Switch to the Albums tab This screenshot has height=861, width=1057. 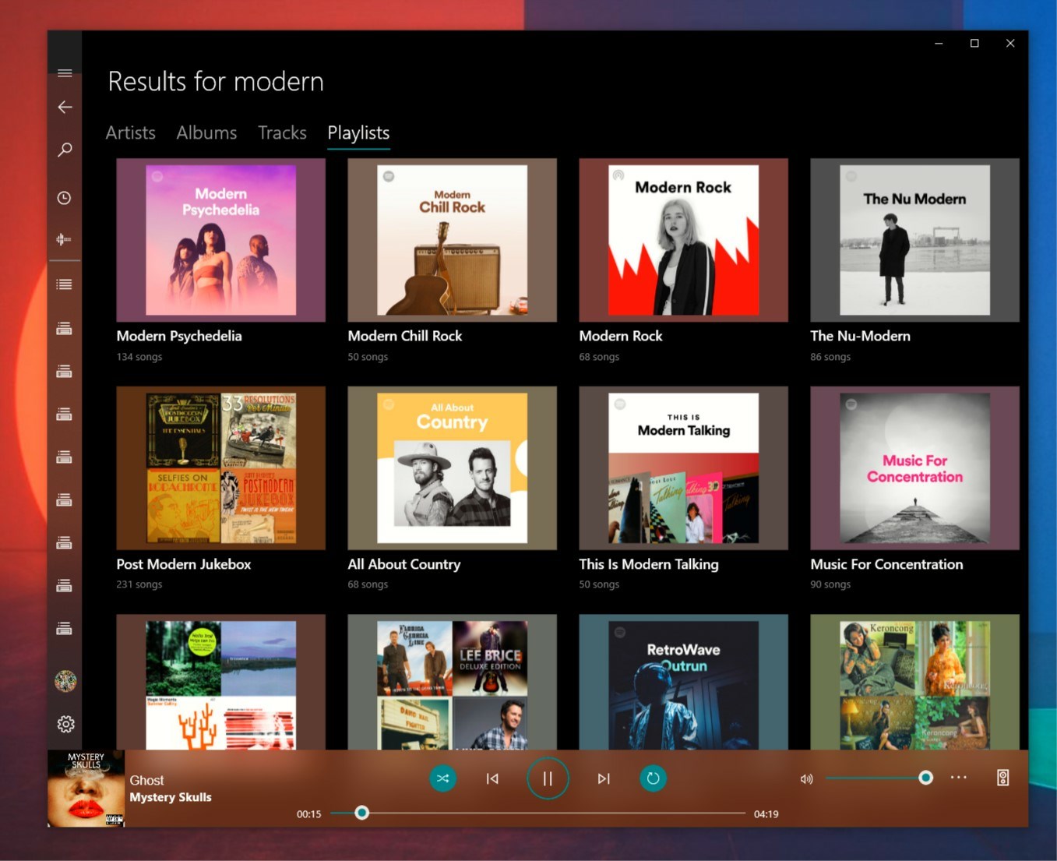(206, 133)
